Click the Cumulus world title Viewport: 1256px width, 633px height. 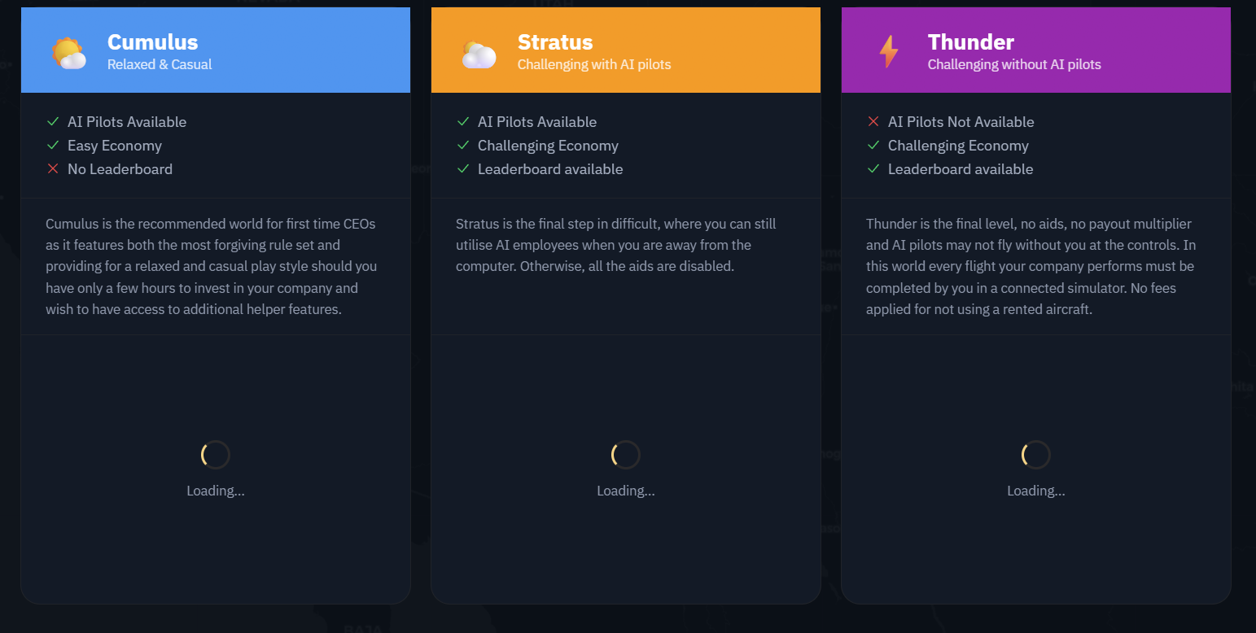(153, 41)
